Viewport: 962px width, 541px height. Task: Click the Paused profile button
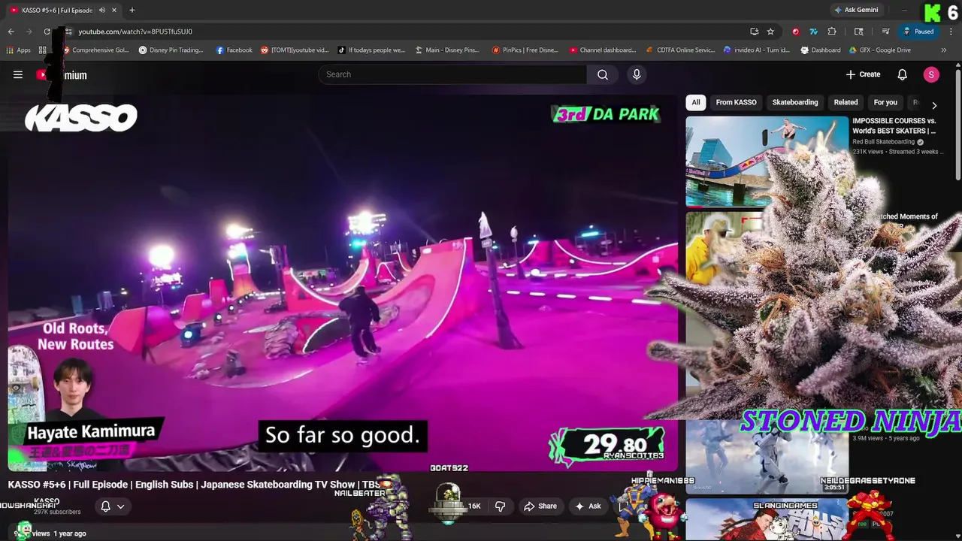click(918, 32)
